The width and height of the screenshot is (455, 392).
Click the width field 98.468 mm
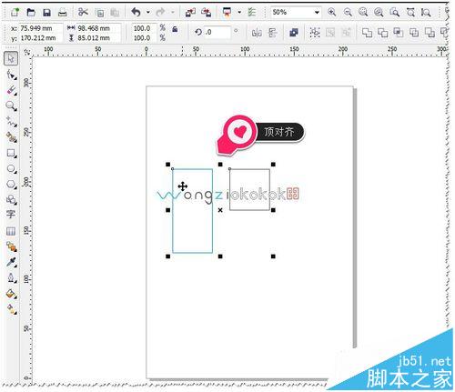[98, 28]
